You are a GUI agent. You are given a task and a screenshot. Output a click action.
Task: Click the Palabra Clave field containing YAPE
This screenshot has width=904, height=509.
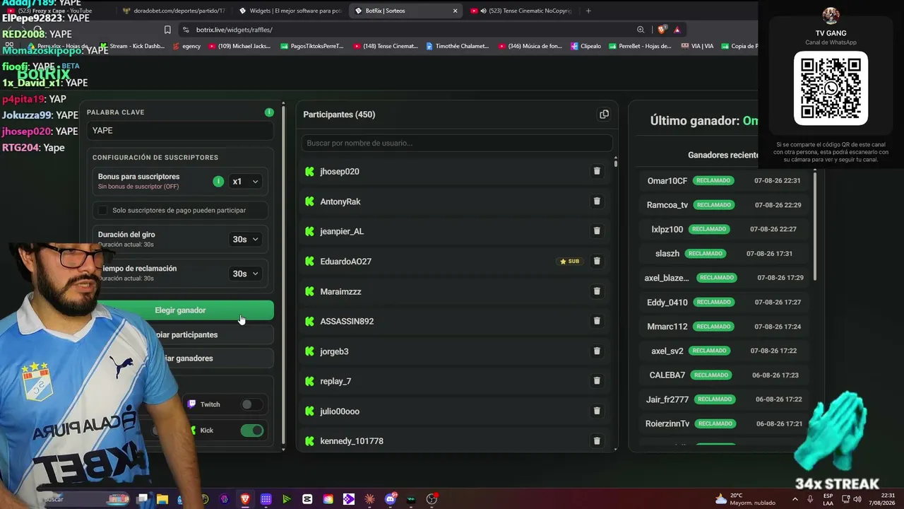180,130
